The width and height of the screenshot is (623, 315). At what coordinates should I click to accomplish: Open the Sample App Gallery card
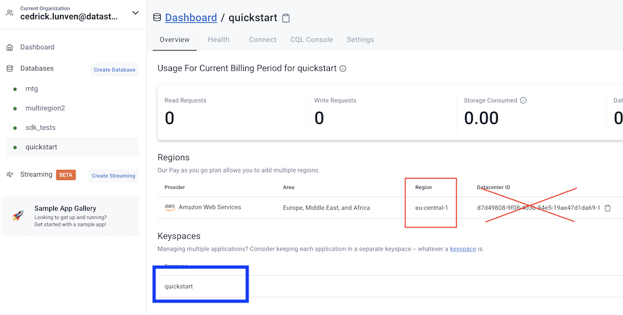tap(70, 216)
